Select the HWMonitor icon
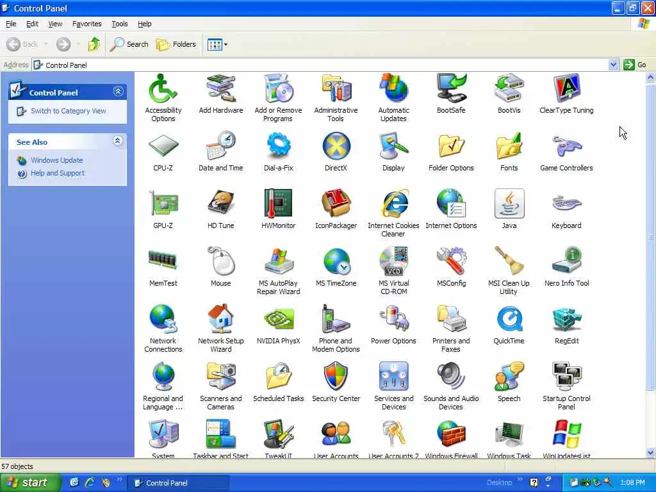656x492 pixels. [x=278, y=204]
